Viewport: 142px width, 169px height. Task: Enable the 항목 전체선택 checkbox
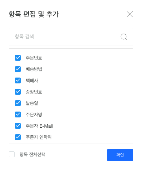(12, 154)
